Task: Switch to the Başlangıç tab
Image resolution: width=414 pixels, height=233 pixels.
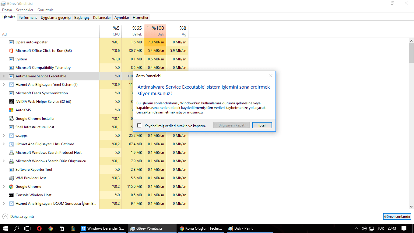Action: point(82,18)
